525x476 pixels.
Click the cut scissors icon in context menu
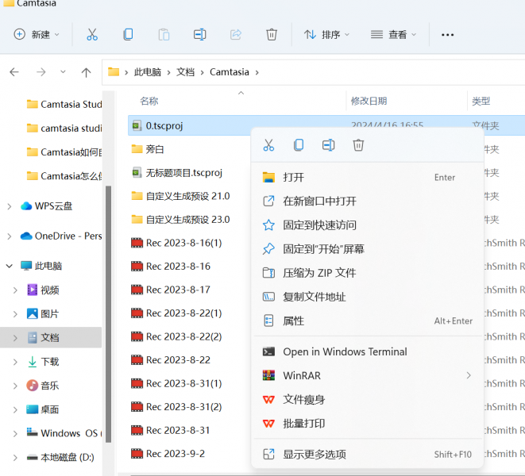268,145
